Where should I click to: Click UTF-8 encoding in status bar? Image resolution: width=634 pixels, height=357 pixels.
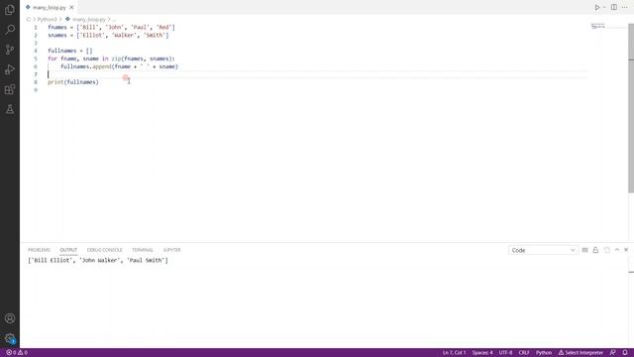[505, 353]
